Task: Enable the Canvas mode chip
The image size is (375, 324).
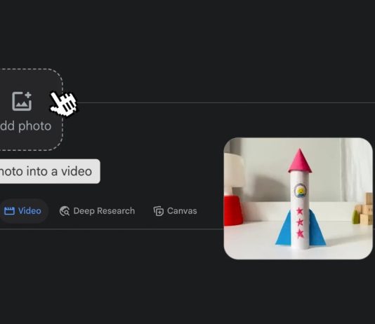Action: [x=175, y=211]
